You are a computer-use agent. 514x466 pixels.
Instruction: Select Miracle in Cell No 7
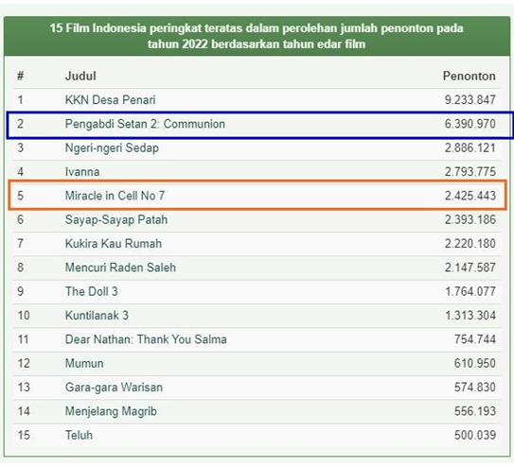point(115,196)
